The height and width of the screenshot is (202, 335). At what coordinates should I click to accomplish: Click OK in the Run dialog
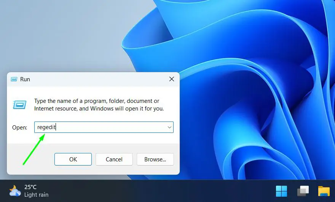pyautogui.click(x=73, y=159)
